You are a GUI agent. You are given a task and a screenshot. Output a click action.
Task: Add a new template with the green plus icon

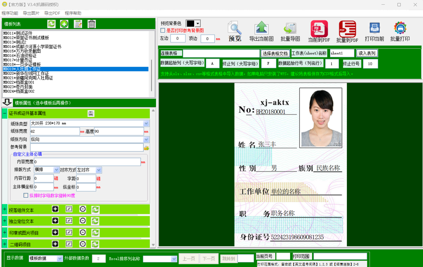pyautogui.click(x=64, y=24)
